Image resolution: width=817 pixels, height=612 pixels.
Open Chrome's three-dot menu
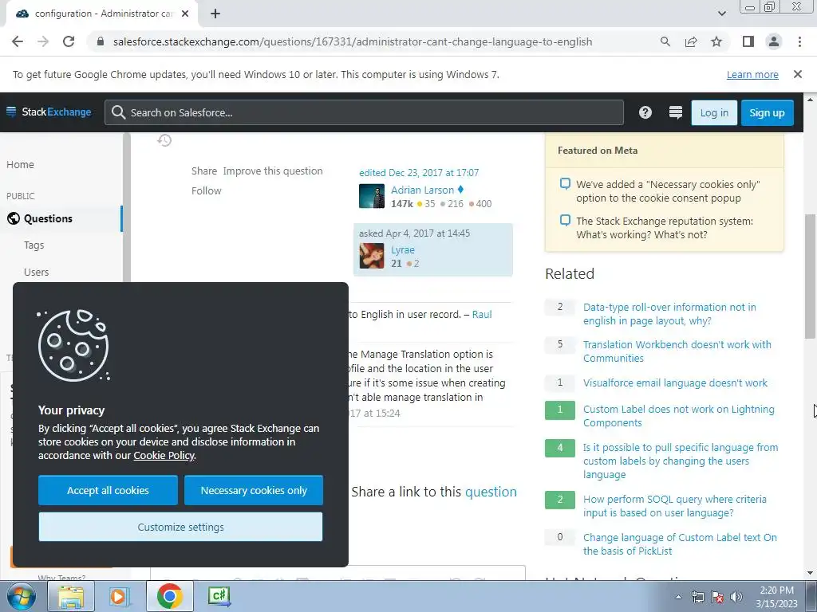[x=799, y=41]
